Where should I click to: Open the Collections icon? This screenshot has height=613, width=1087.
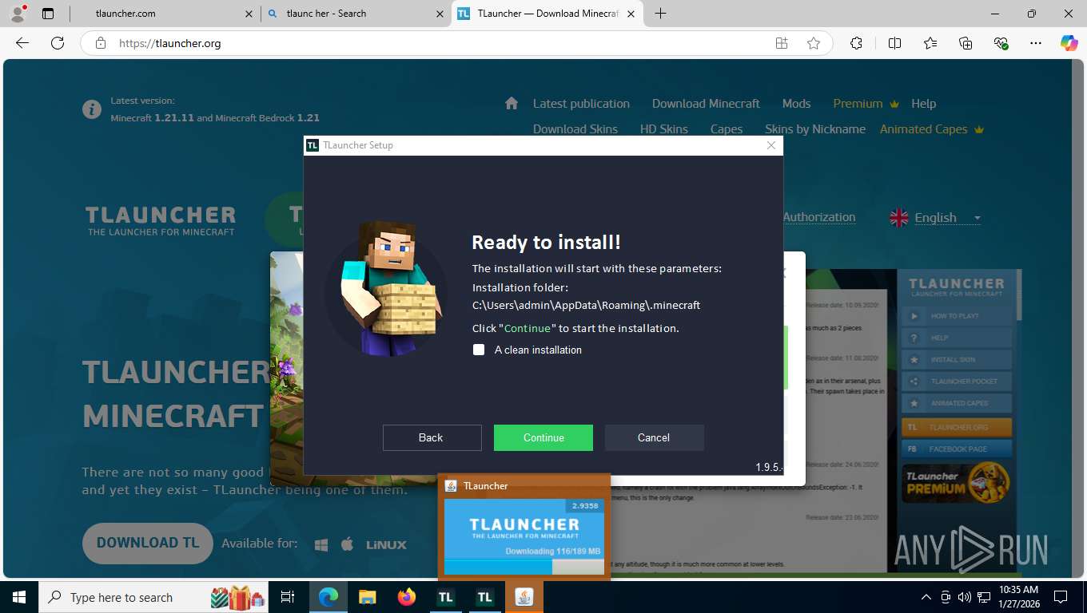[966, 43]
